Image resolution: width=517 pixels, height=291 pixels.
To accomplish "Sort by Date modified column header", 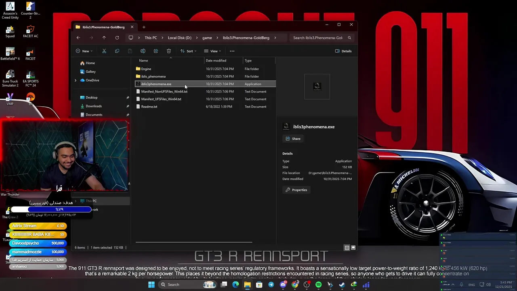I will pos(223,61).
